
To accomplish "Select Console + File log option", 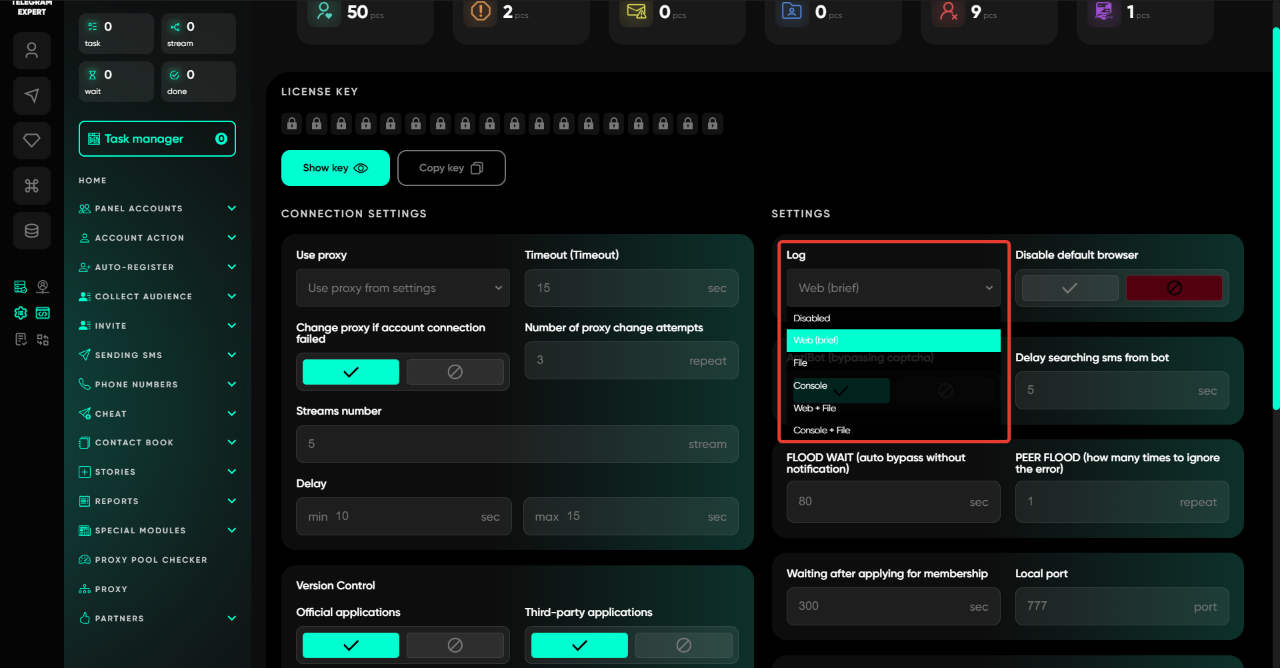I will (x=822, y=431).
